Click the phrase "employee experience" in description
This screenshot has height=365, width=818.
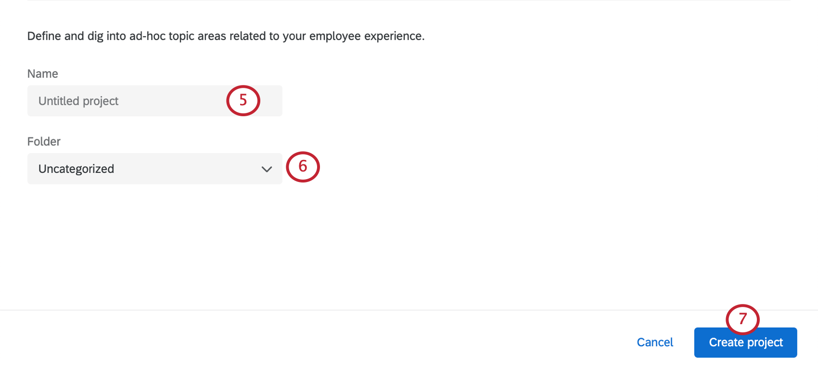(366, 36)
